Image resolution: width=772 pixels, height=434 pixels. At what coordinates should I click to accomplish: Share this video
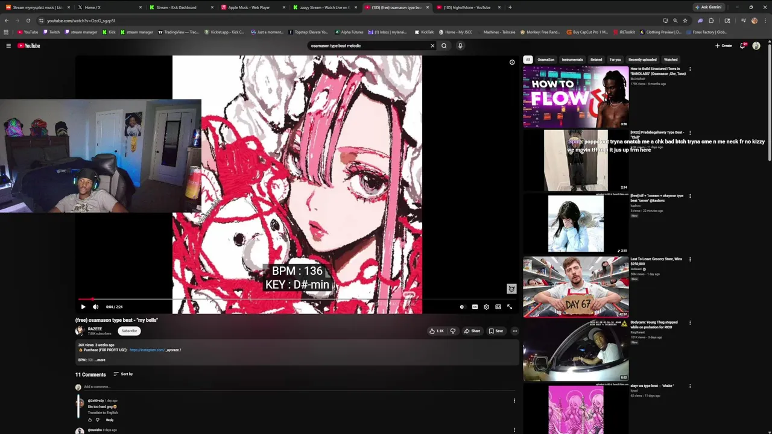click(x=472, y=331)
